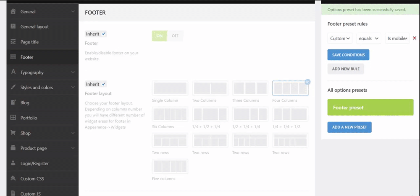Screen dimensions: 420x196
Task: Select Four Columns footer layout
Action: click(290, 88)
